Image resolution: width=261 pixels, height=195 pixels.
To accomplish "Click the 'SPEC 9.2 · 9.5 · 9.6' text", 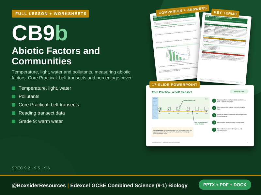I will pos(31,168).
